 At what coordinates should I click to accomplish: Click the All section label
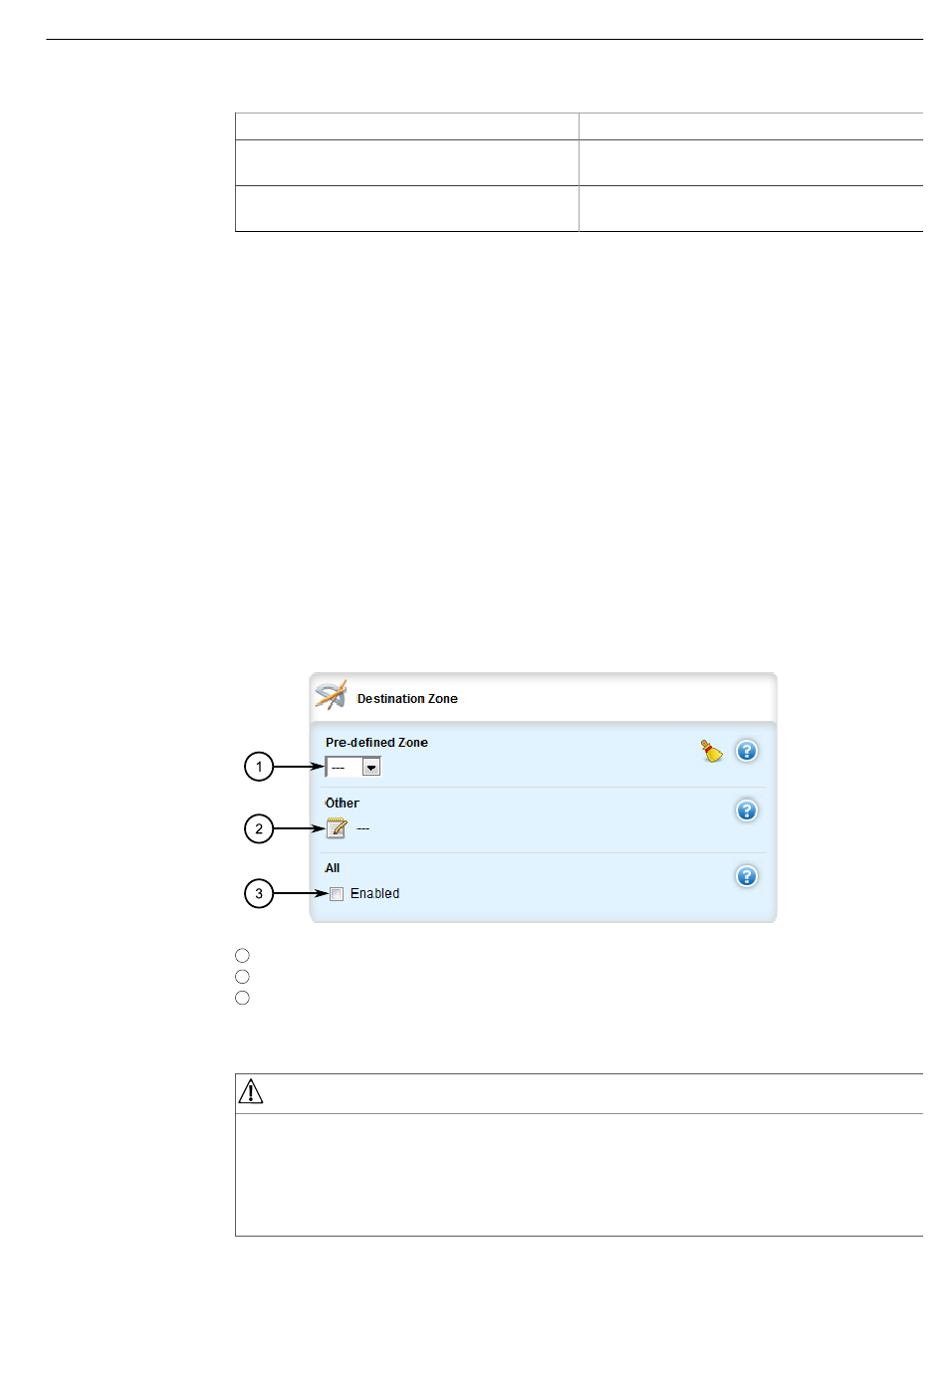click(x=333, y=868)
